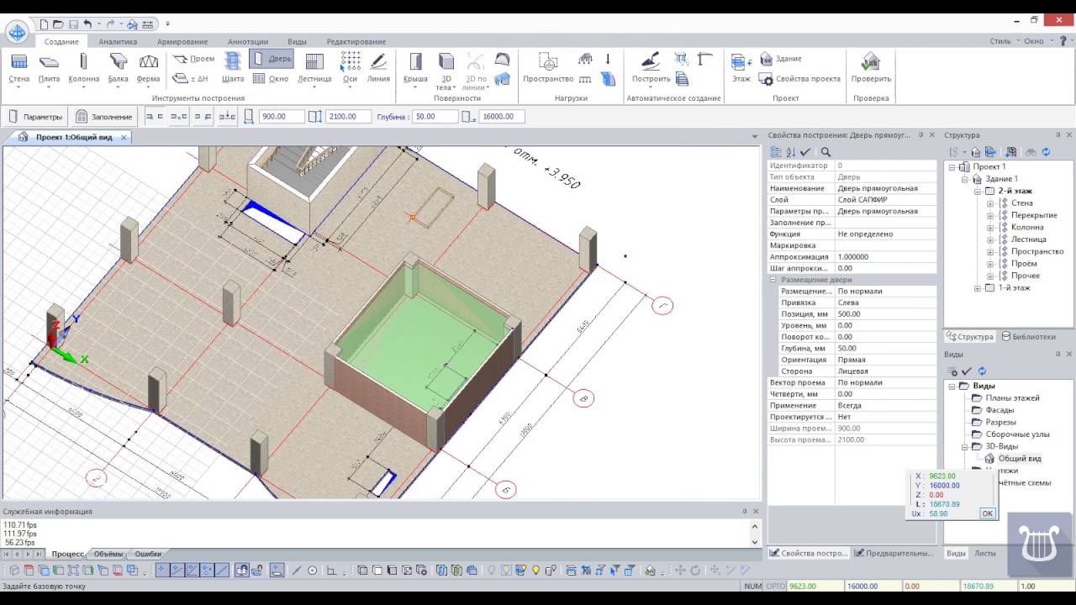Click the Undo arrow in quick access toolbar

(88, 24)
